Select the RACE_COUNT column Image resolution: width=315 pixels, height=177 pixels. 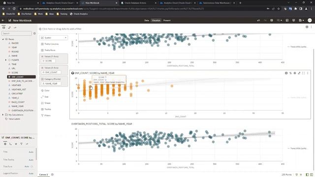(18, 102)
